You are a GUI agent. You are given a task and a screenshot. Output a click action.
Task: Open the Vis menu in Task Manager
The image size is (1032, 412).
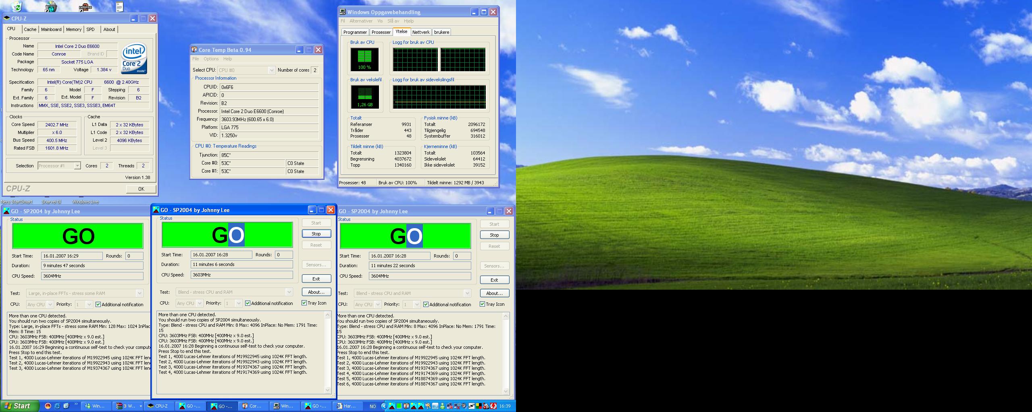380,21
